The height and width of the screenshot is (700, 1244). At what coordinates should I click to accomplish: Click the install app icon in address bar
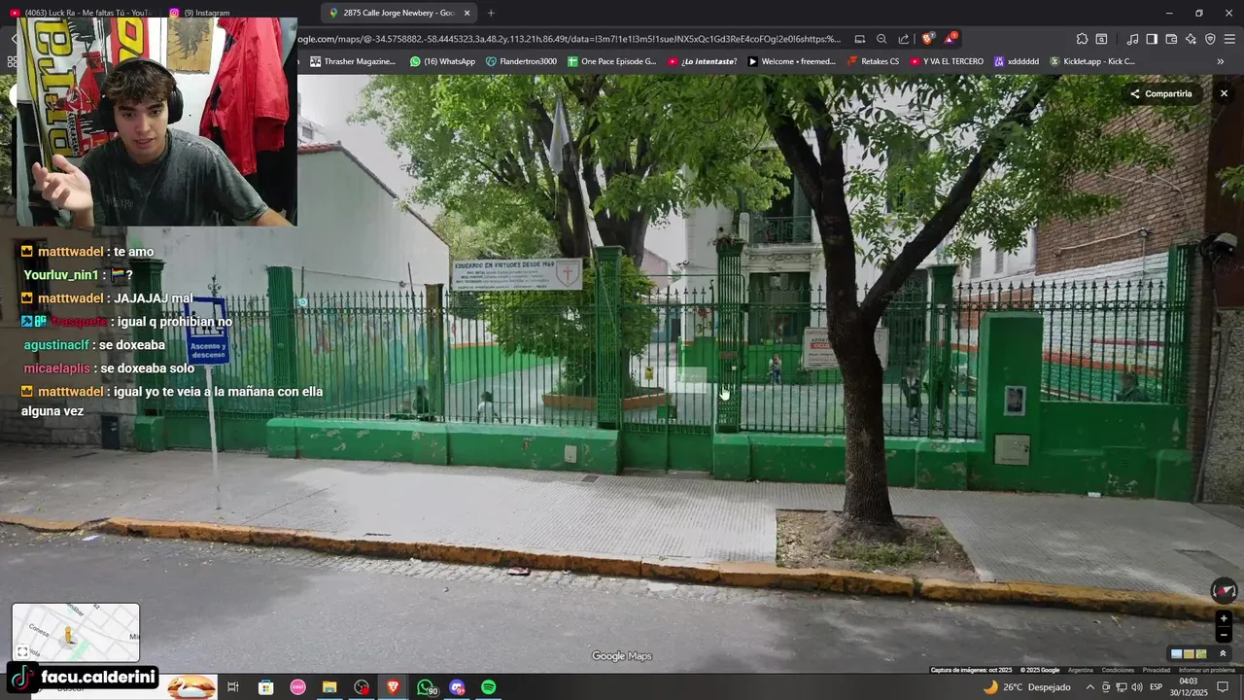point(860,39)
